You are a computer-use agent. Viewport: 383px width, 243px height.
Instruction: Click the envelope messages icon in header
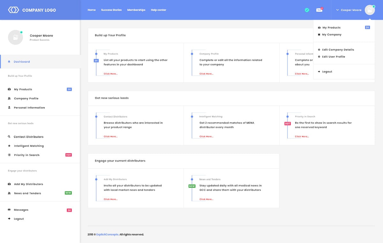click(319, 10)
